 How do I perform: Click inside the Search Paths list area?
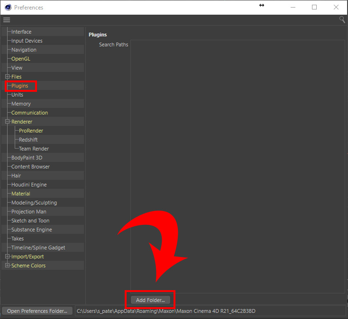click(237, 166)
